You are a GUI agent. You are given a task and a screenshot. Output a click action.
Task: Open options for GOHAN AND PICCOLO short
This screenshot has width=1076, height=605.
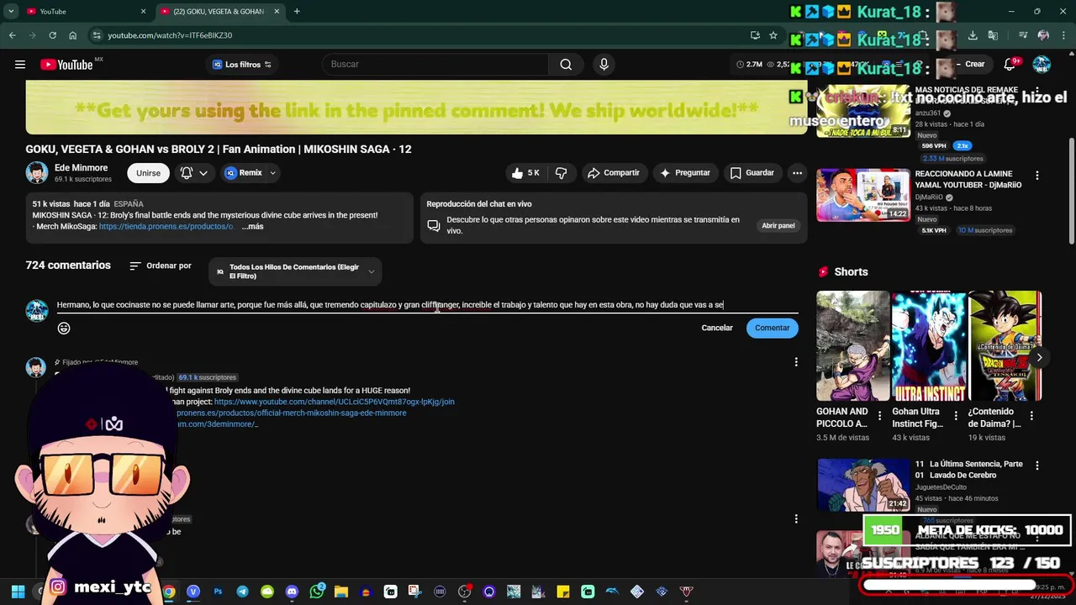[879, 416]
